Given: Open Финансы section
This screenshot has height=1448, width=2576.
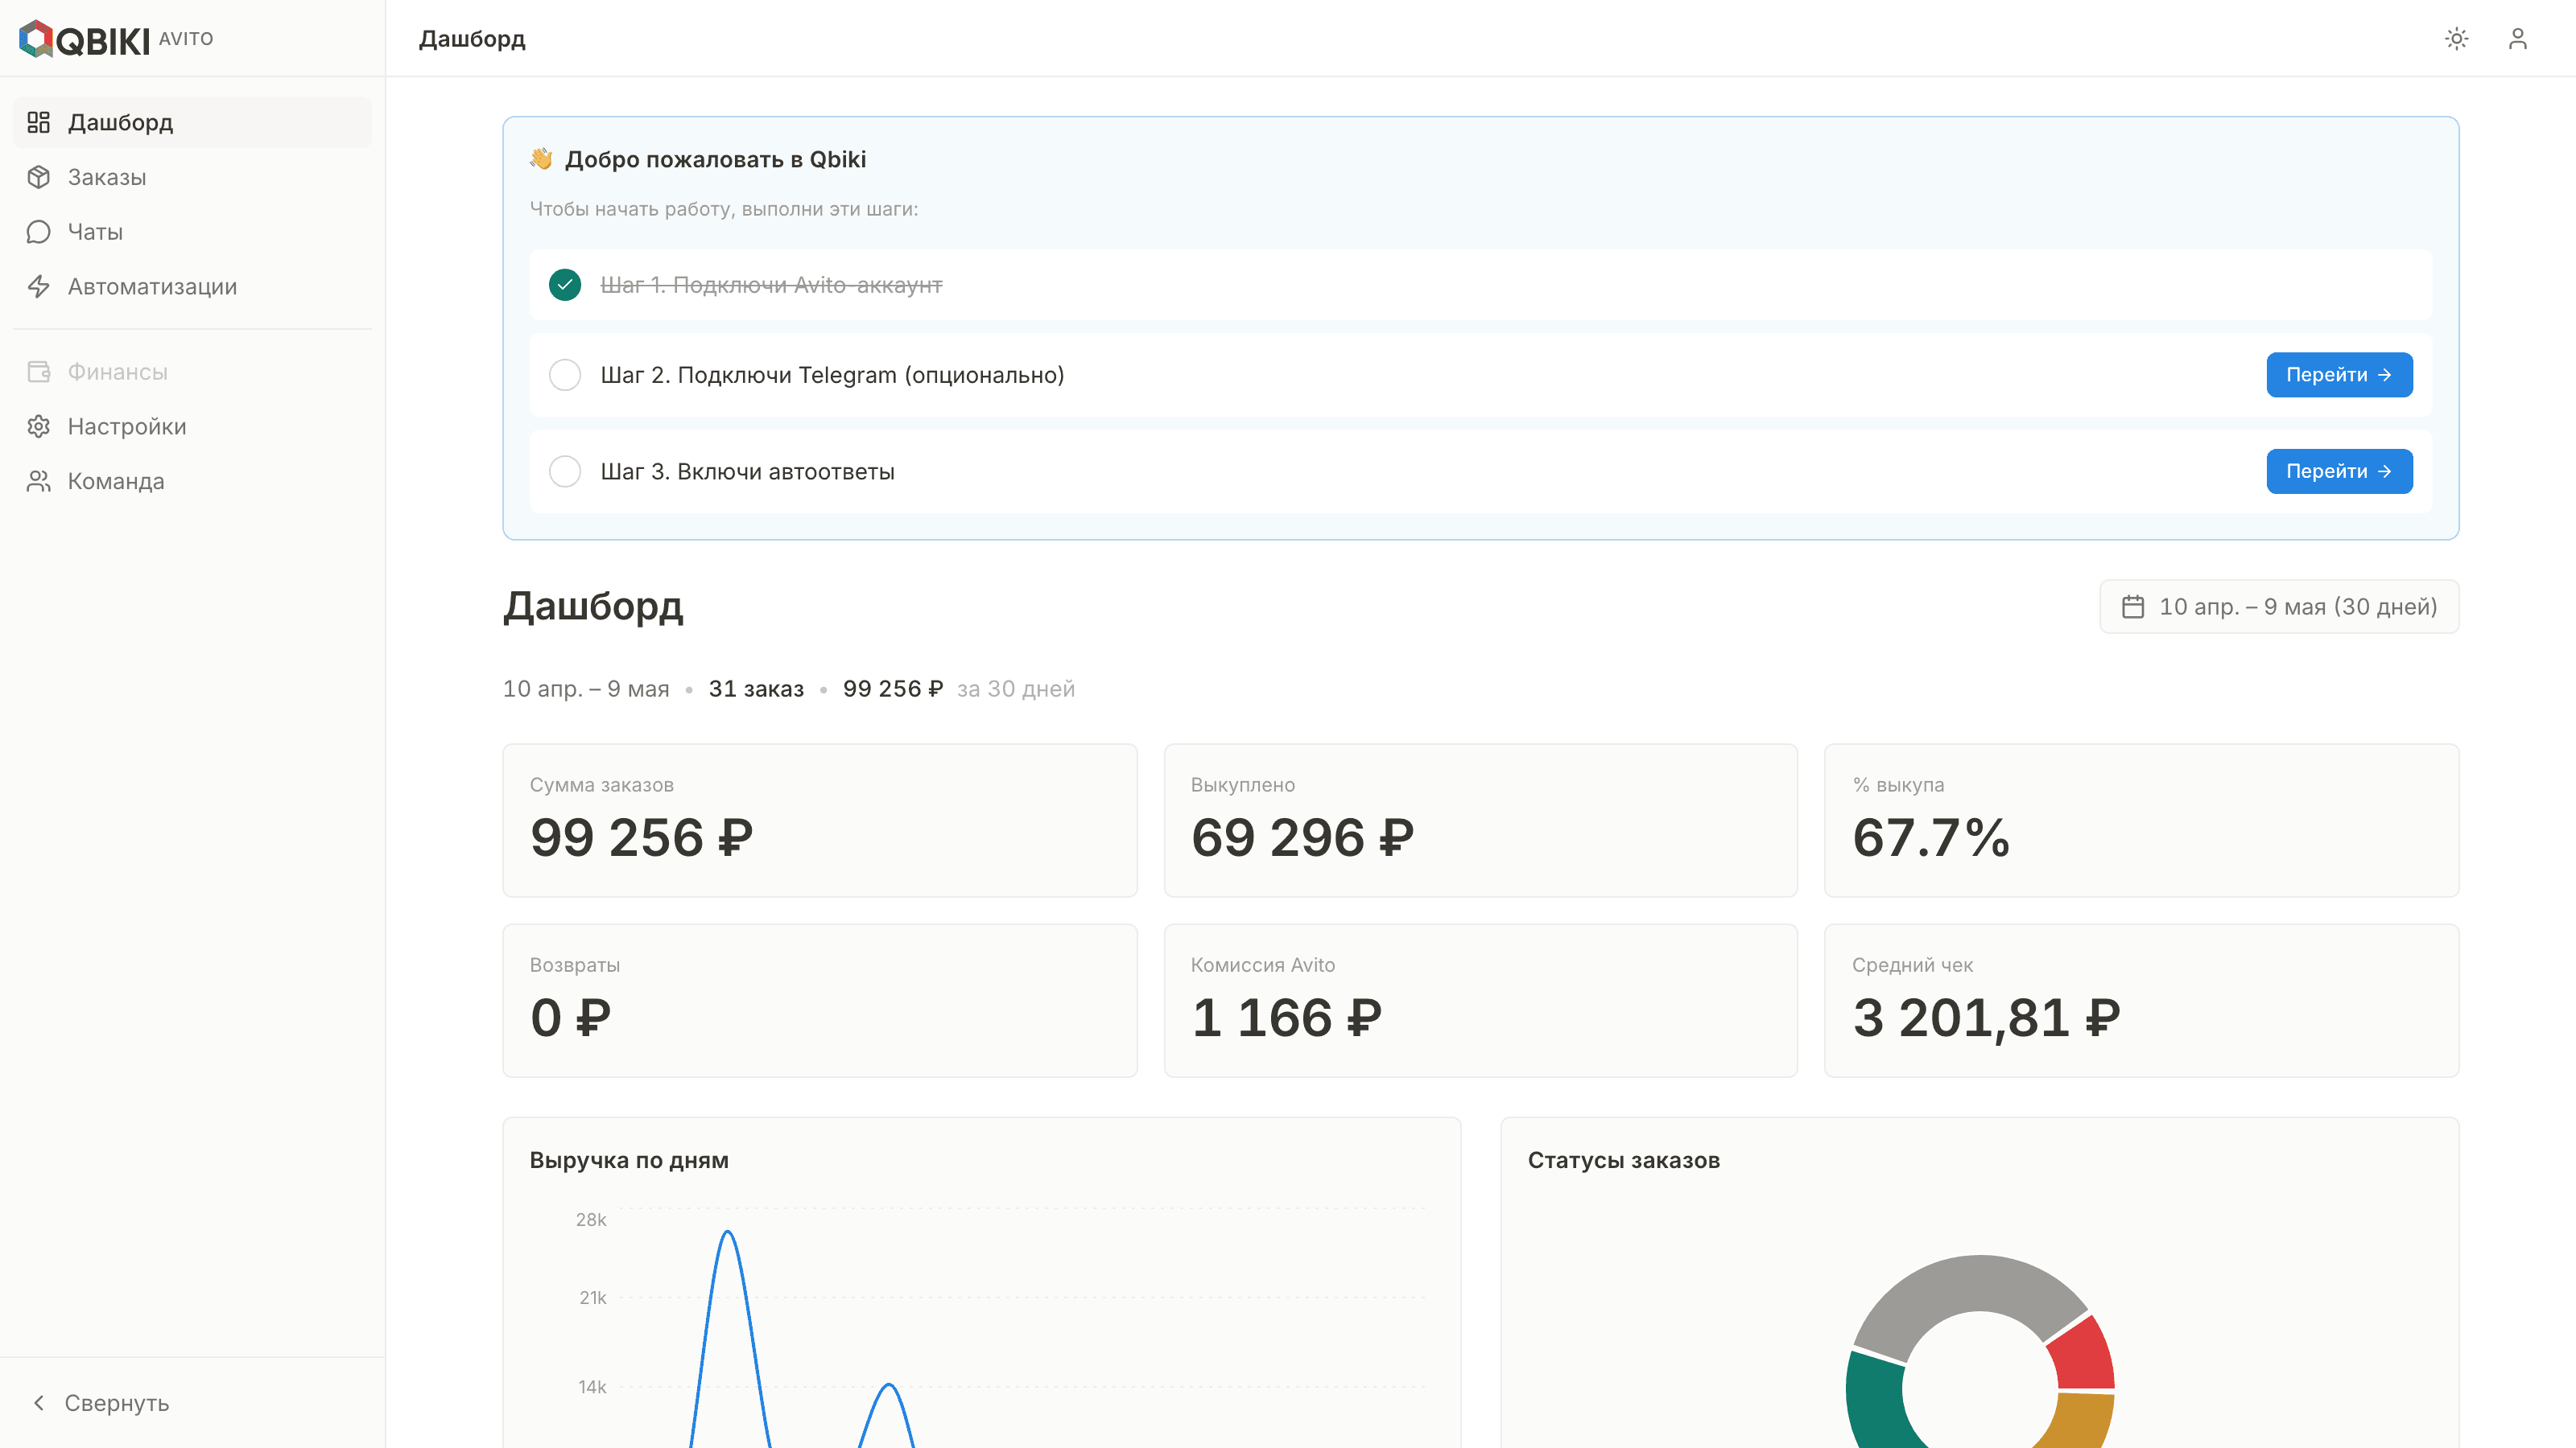Looking at the screenshot, I should coord(192,372).
